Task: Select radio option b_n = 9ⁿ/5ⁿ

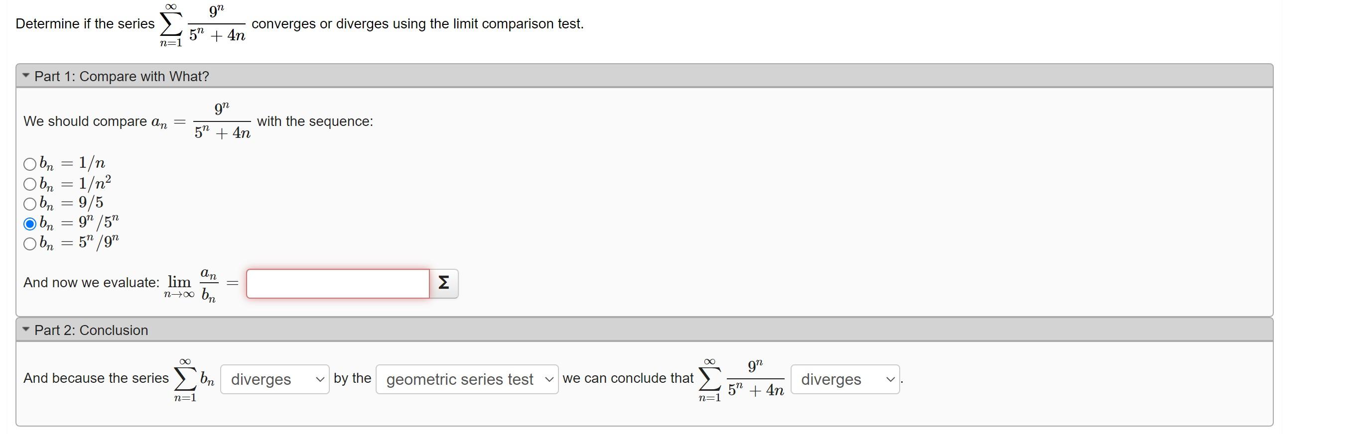Action: [x=30, y=224]
